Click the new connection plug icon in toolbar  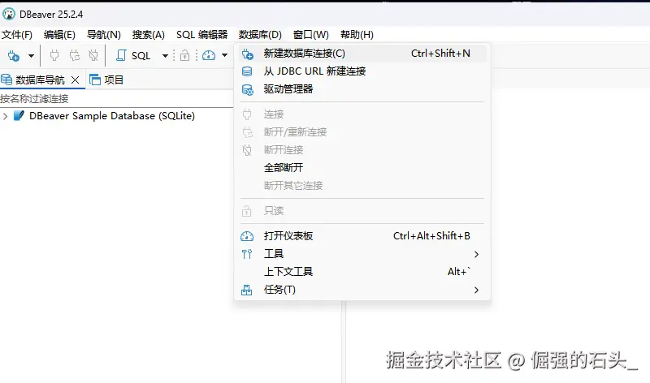pyautogui.click(x=14, y=55)
